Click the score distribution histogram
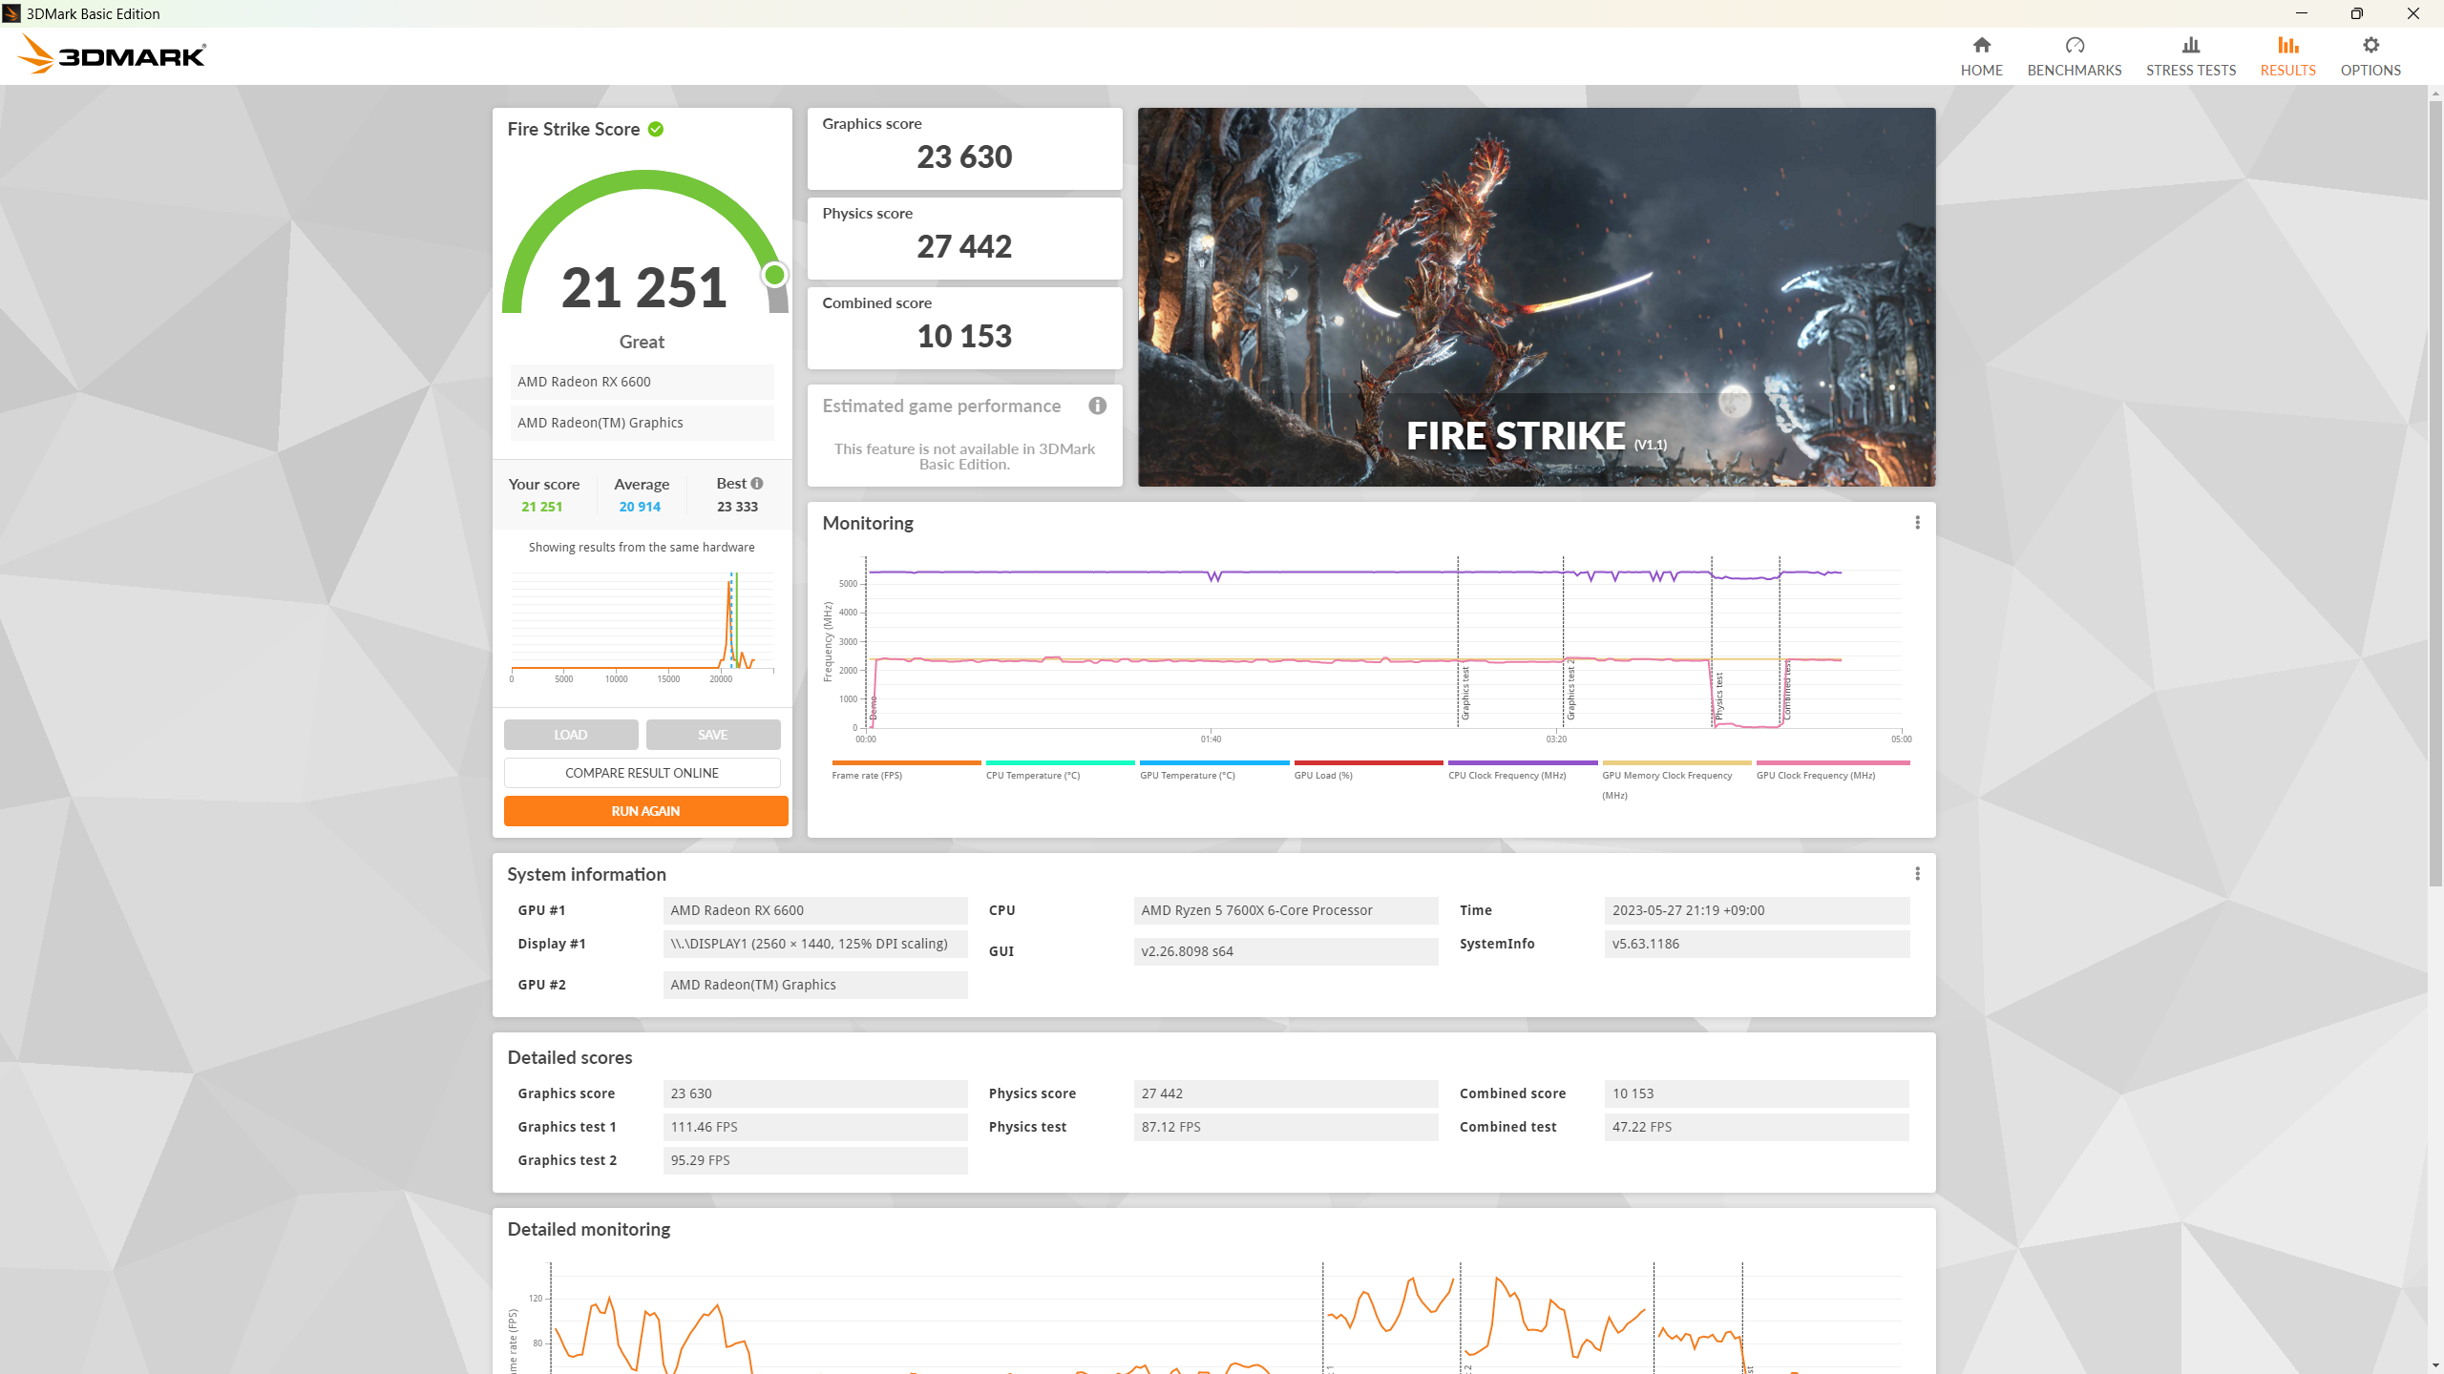 click(642, 625)
